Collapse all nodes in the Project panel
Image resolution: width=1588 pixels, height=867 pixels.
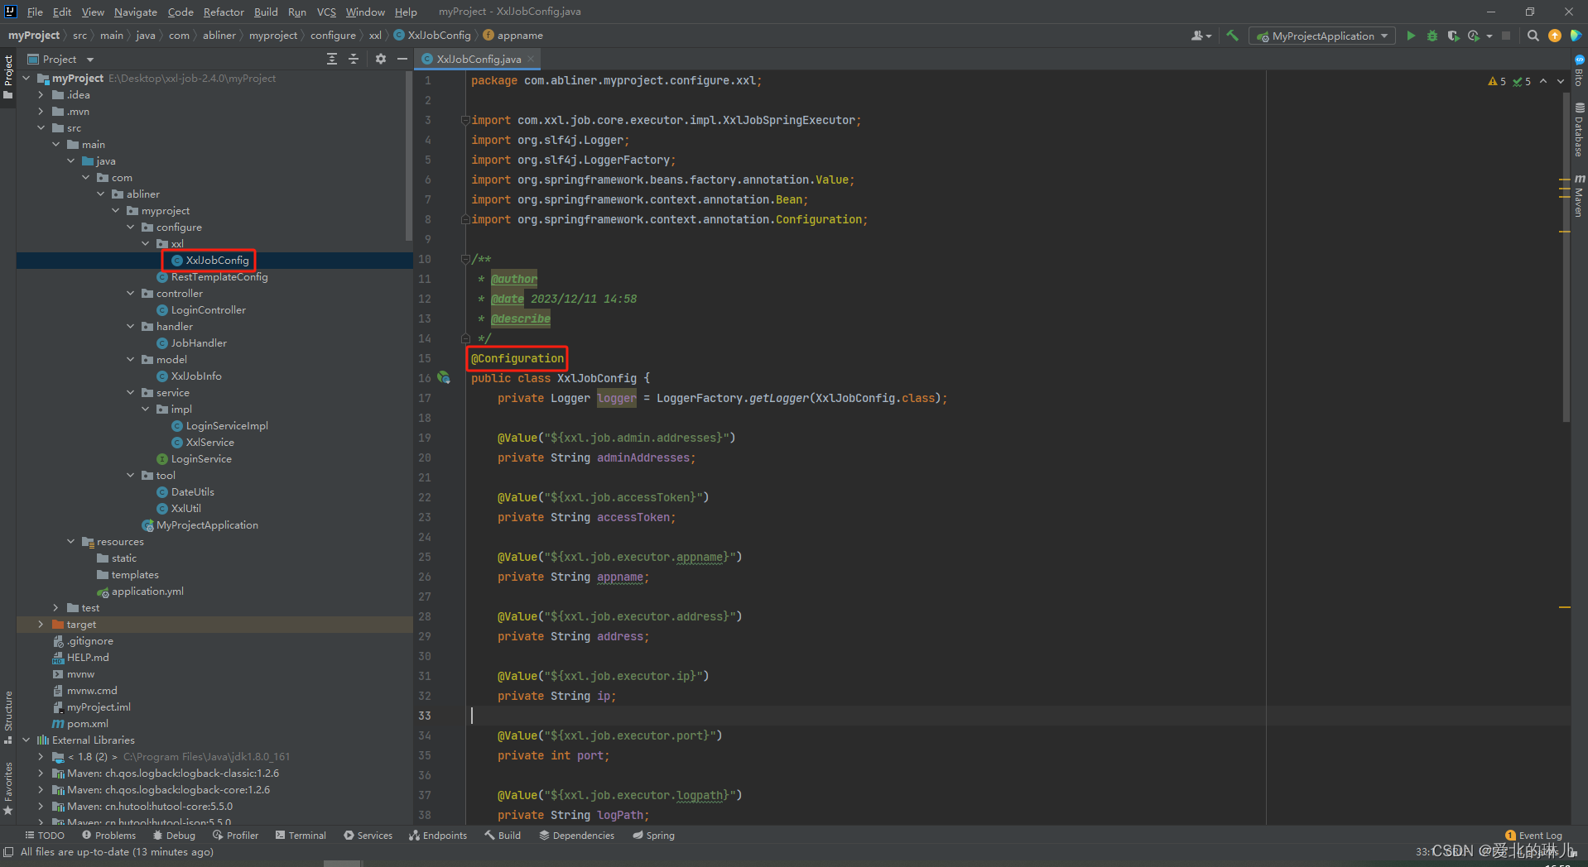[354, 59]
